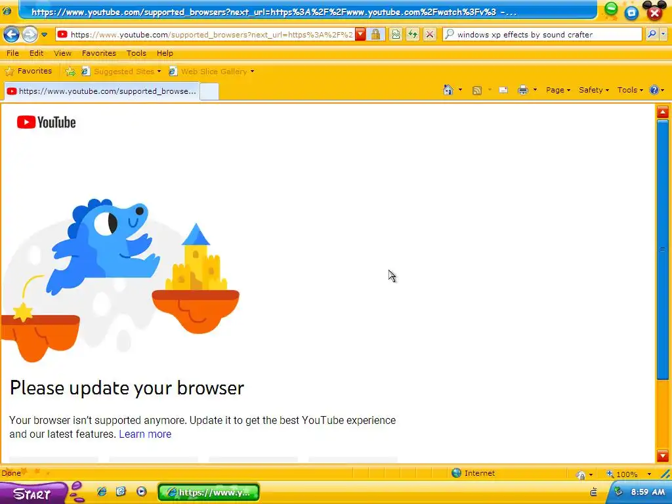
Task: Click the search box containing windows xp effects
Action: [x=542, y=34]
